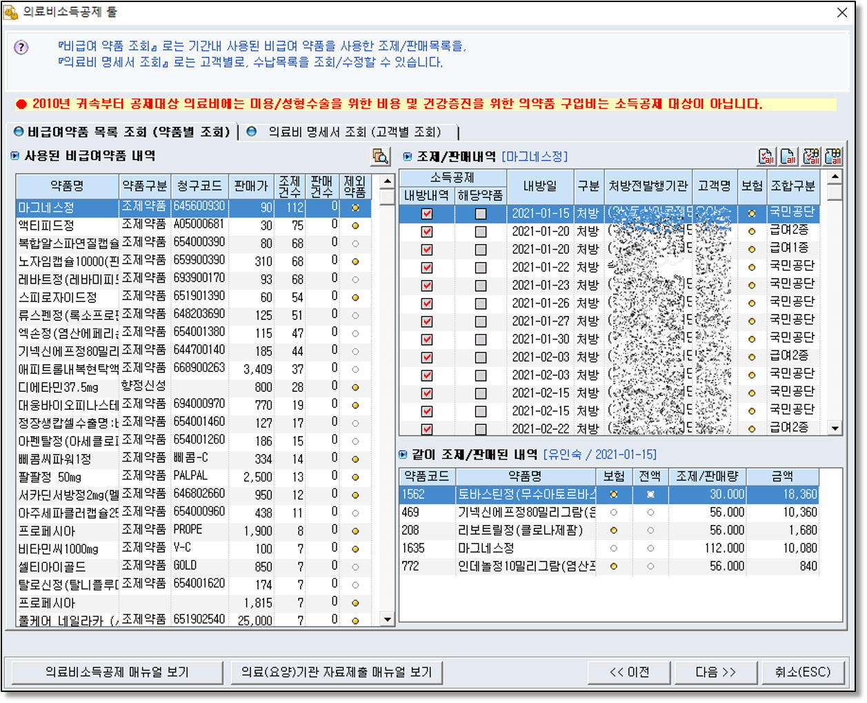The height and width of the screenshot is (703, 867).
Task: Uncheck 내방내역 checkbox for the 2021-01-22 row
Action: point(427,268)
